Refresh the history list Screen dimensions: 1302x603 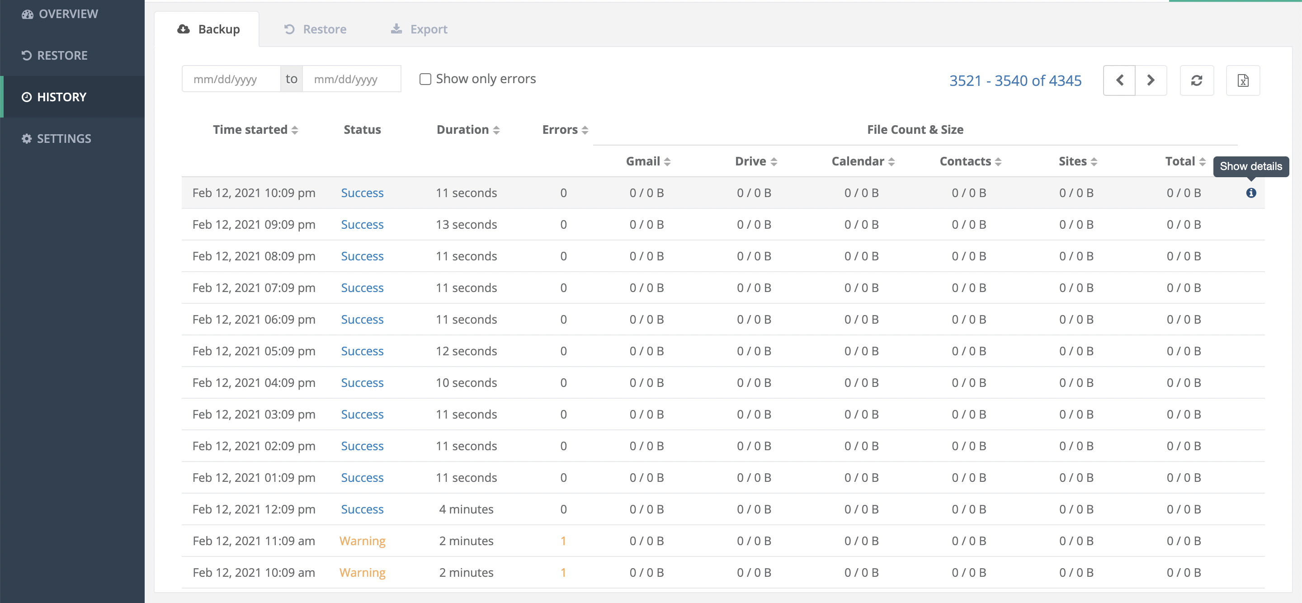[x=1196, y=80]
